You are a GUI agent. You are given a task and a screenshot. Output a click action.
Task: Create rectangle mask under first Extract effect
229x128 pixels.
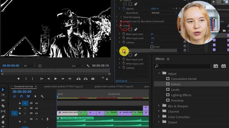point(130,30)
